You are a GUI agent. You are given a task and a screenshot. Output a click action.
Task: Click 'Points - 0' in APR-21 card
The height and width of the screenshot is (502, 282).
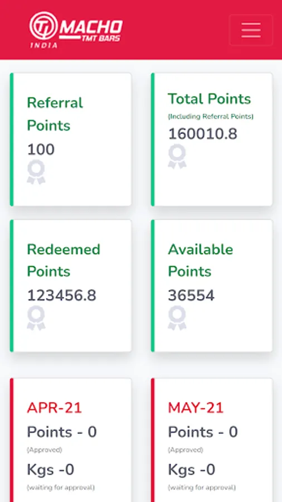click(x=62, y=432)
